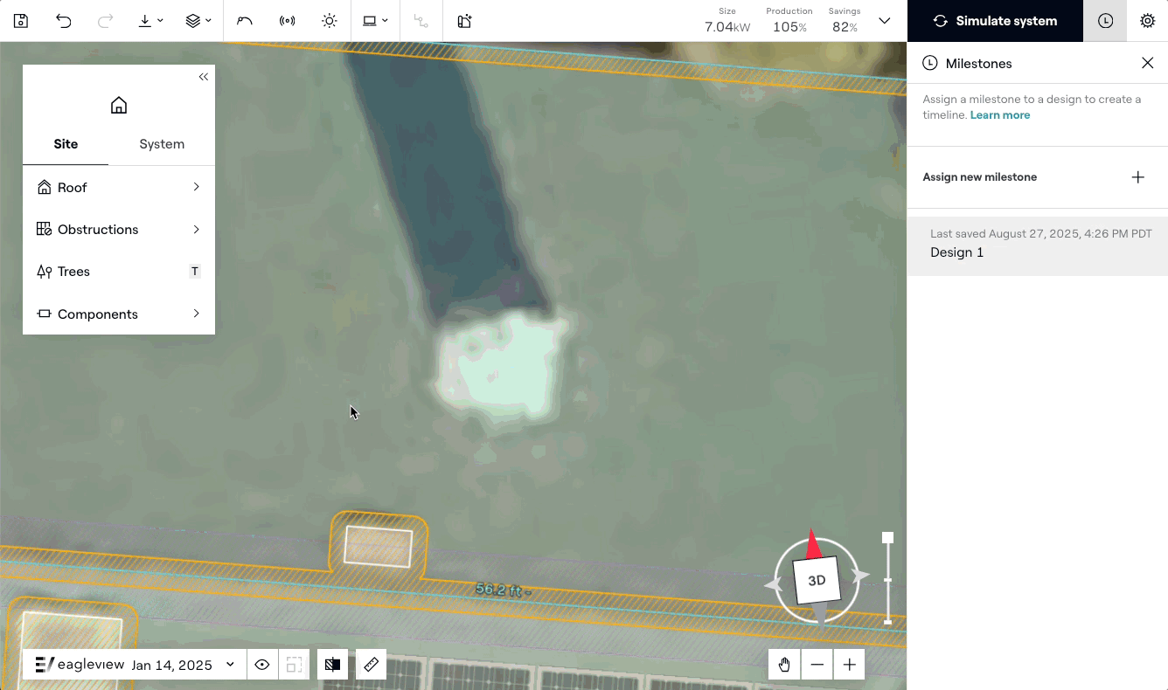Toggle the Milestones clock panel button
Viewport: 1168px width, 690px height.
point(1105,21)
